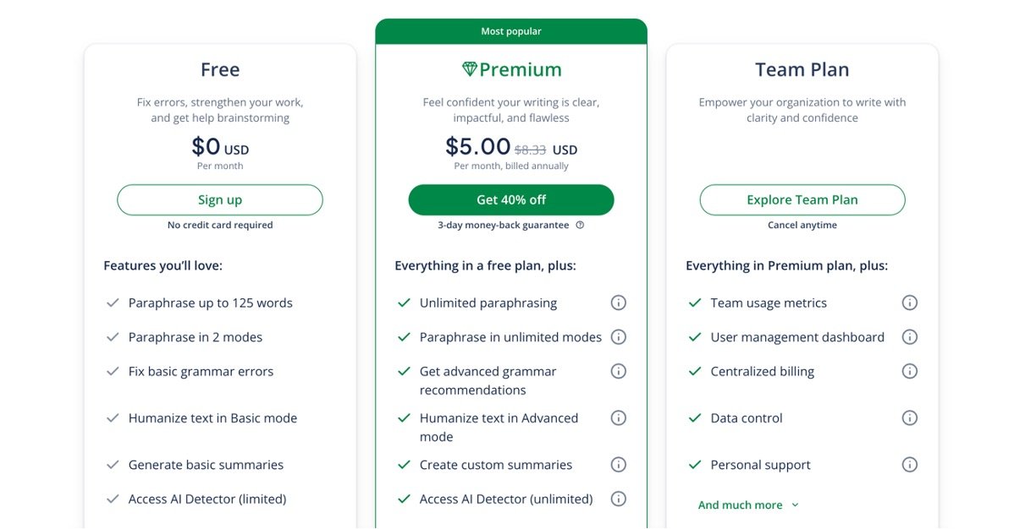The width and height of the screenshot is (1036, 529).
Task: Open info tooltip for Personal support
Action: (x=910, y=465)
